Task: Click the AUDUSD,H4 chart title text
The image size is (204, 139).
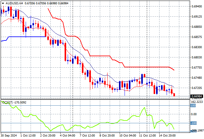Action: (x=14, y=3)
